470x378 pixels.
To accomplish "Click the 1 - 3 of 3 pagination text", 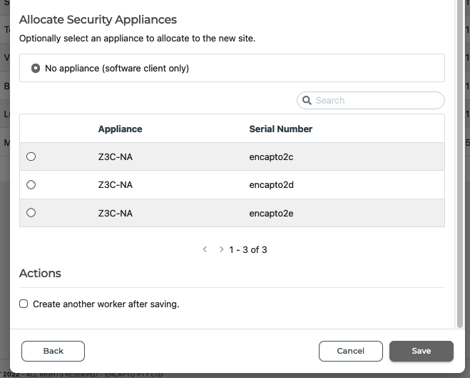I will [248, 250].
